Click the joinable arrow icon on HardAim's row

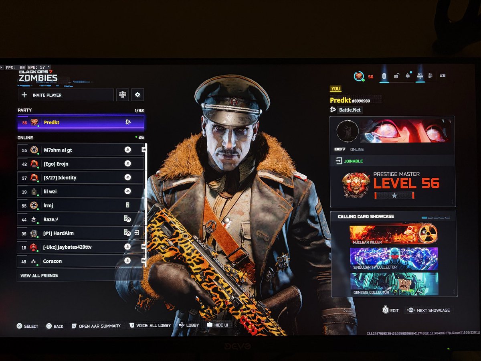[137, 233]
